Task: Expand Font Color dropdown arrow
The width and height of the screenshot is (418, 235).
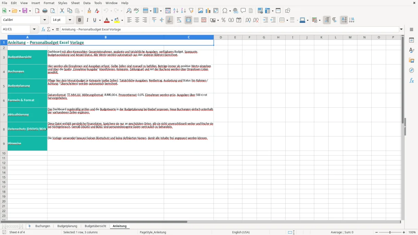Action: click(112, 21)
